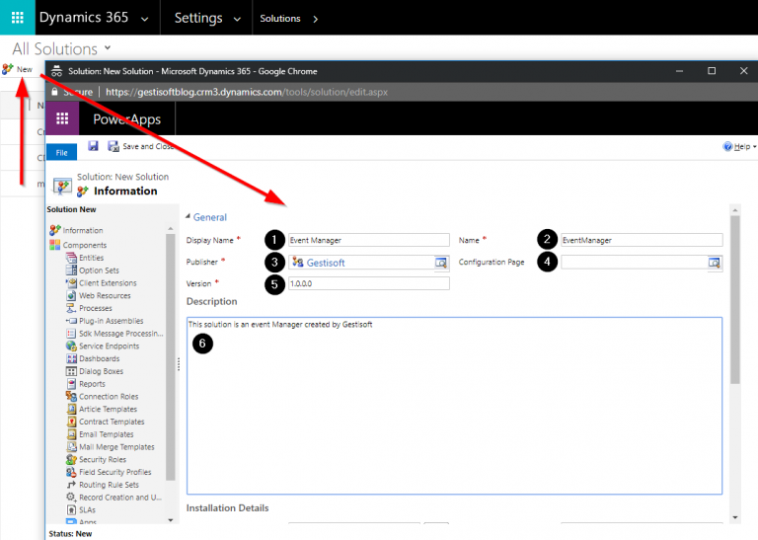Select Components in the solution tree
The width and height of the screenshot is (758, 540).
85,245
